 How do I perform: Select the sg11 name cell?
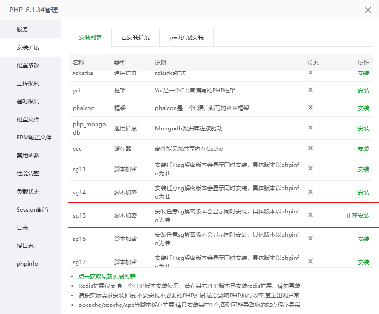pyautogui.click(x=79, y=169)
